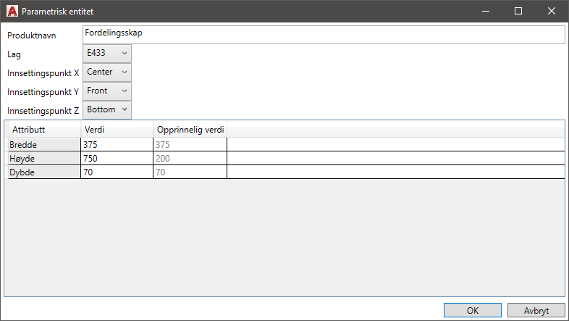The height and width of the screenshot is (321, 569).
Task: Select the Dybde value cell 70
Action: [116, 172]
